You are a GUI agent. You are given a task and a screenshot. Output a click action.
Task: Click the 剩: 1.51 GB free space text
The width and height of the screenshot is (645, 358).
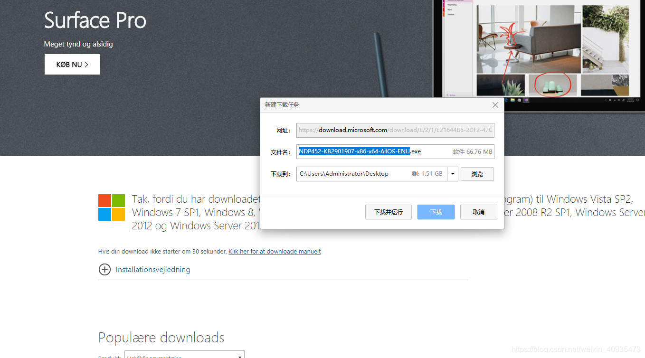click(427, 174)
